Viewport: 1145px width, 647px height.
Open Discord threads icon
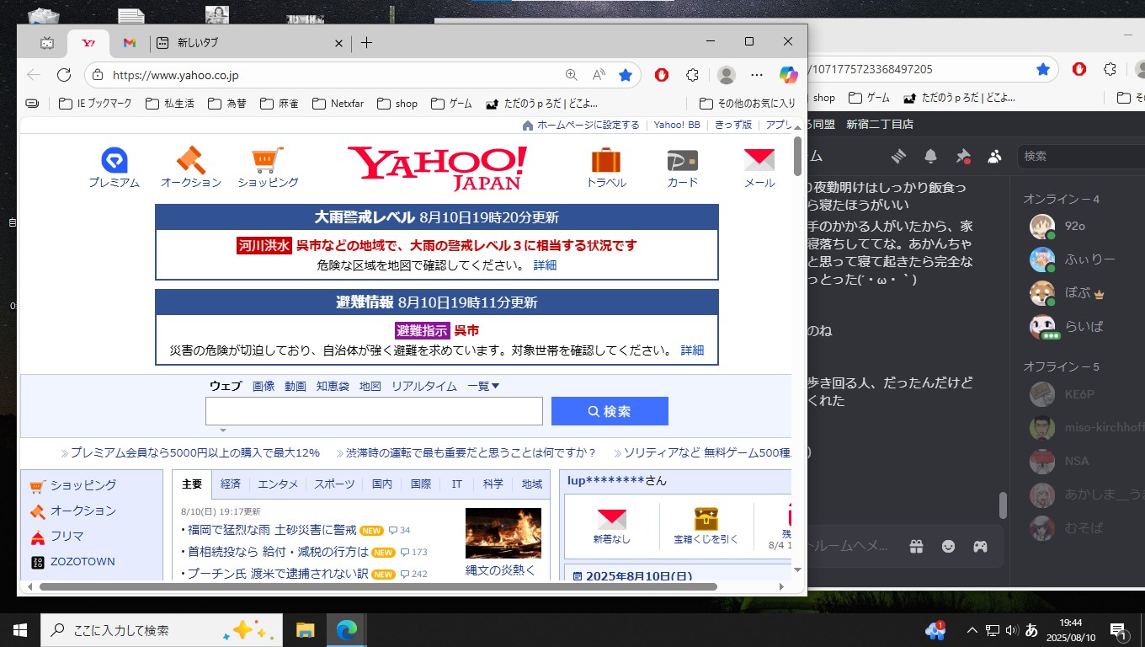898,156
